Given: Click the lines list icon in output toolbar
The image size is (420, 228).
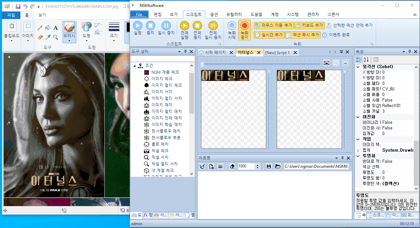Looking at the screenshot, I should [x=220, y=166].
